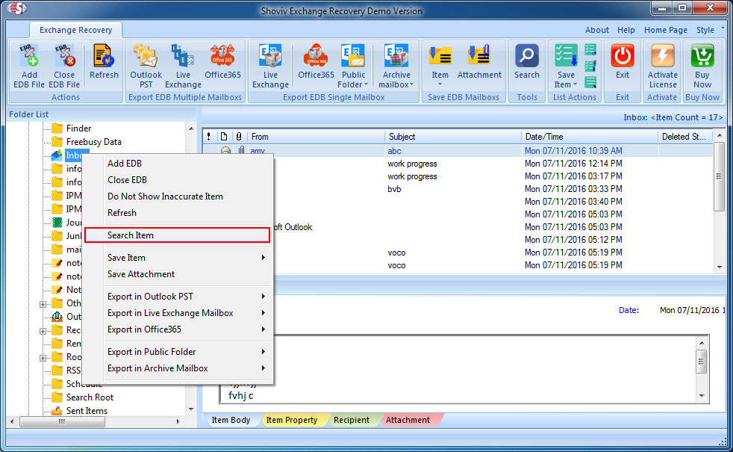Click the Buy Now cart icon
Screen dimensions: 733x452
pos(702,58)
